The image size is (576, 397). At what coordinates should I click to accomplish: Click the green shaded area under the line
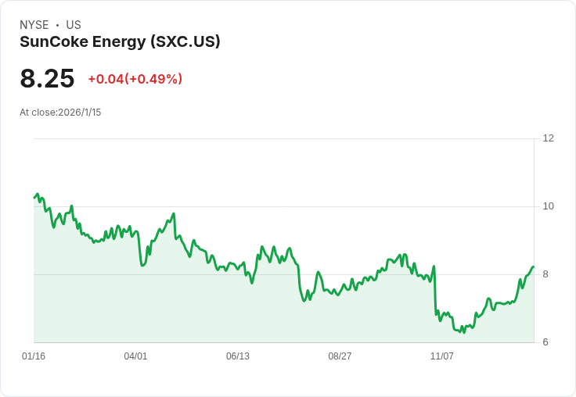235,313
